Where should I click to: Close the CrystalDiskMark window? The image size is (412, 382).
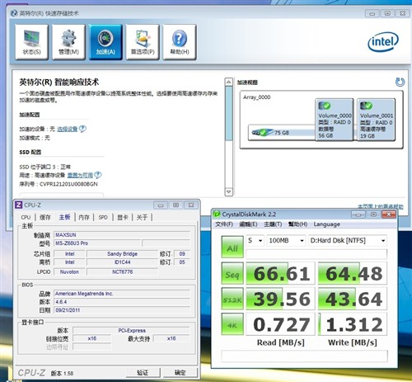(x=389, y=215)
